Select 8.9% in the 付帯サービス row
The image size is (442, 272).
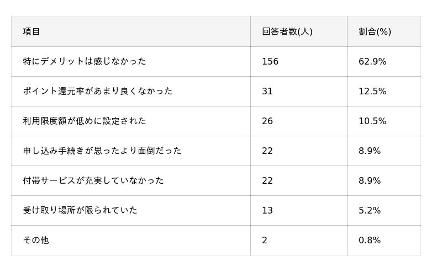[x=370, y=181]
